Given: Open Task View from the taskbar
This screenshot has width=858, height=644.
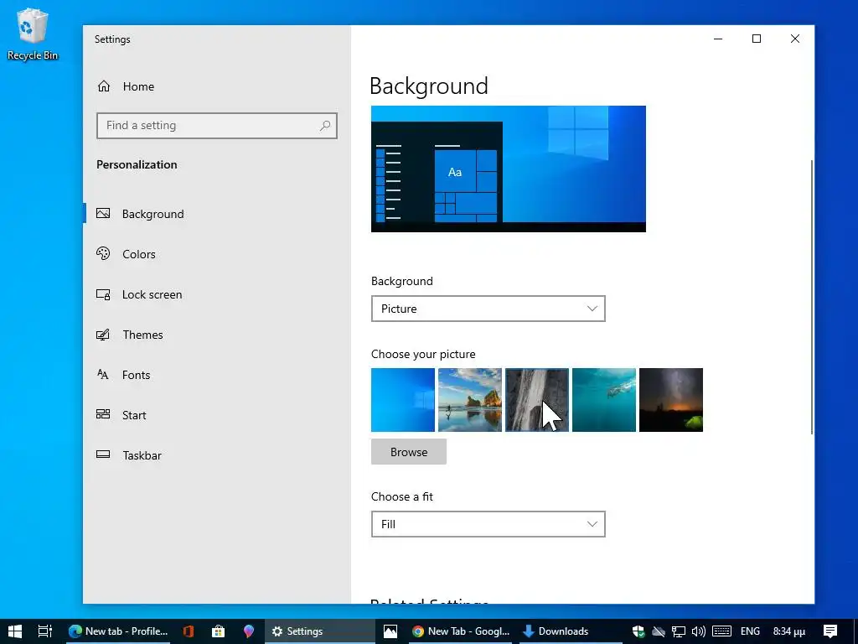Looking at the screenshot, I should [x=45, y=631].
